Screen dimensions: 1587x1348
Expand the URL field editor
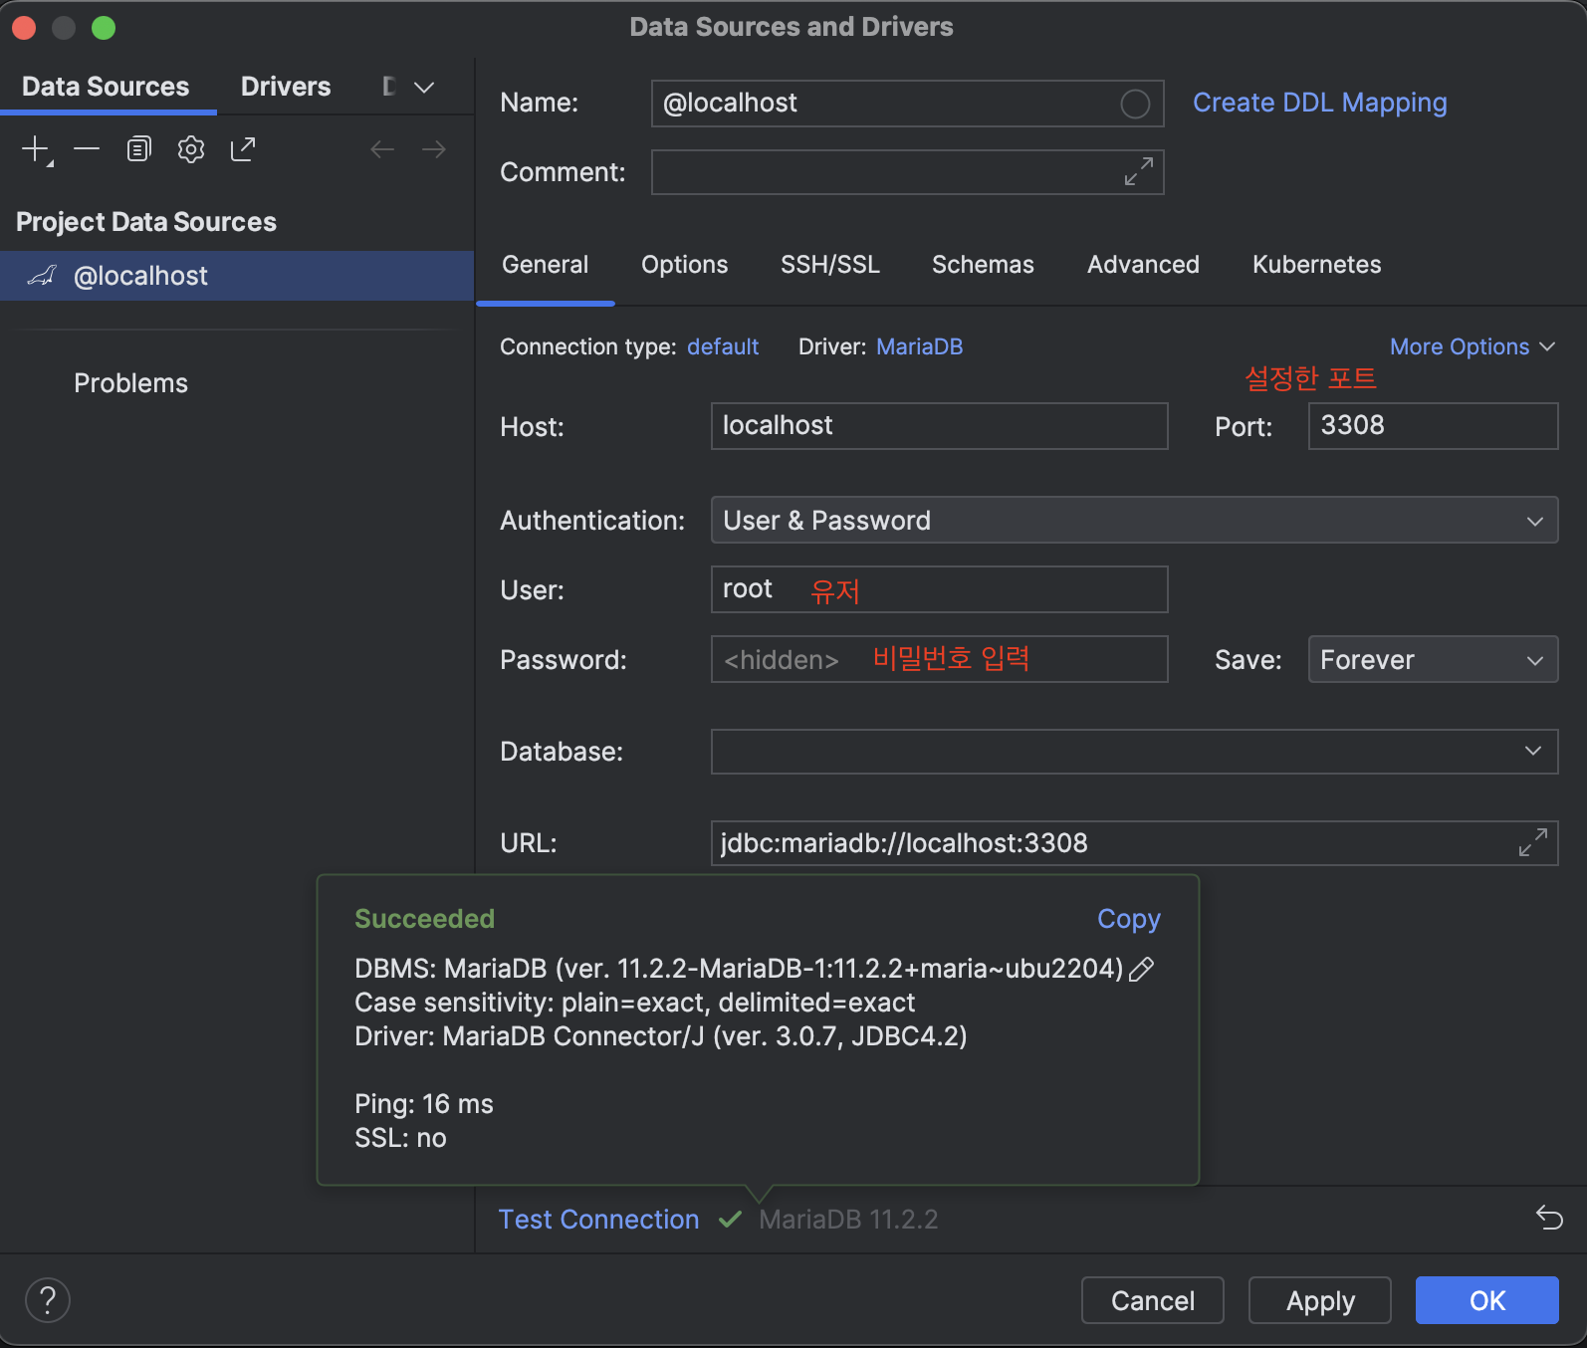(1532, 842)
